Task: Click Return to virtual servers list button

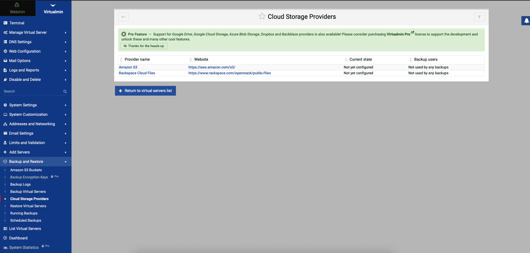Action: pyautogui.click(x=145, y=91)
